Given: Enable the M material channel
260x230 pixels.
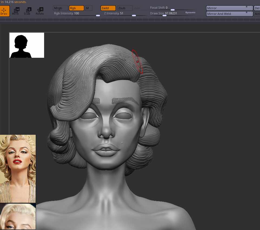Looking at the screenshot, I should click(88, 8).
